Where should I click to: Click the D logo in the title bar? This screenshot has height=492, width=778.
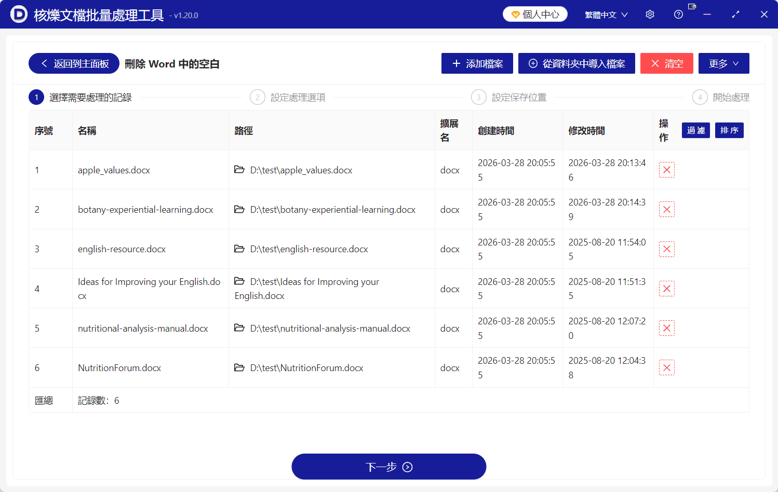pos(19,15)
